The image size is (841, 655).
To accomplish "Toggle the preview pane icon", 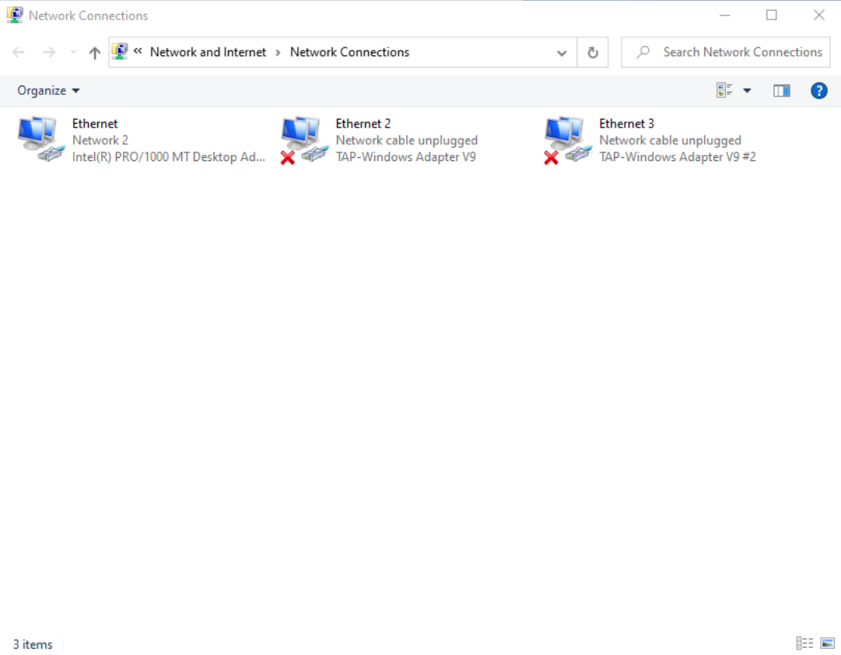I will pyautogui.click(x=781, y=91).
